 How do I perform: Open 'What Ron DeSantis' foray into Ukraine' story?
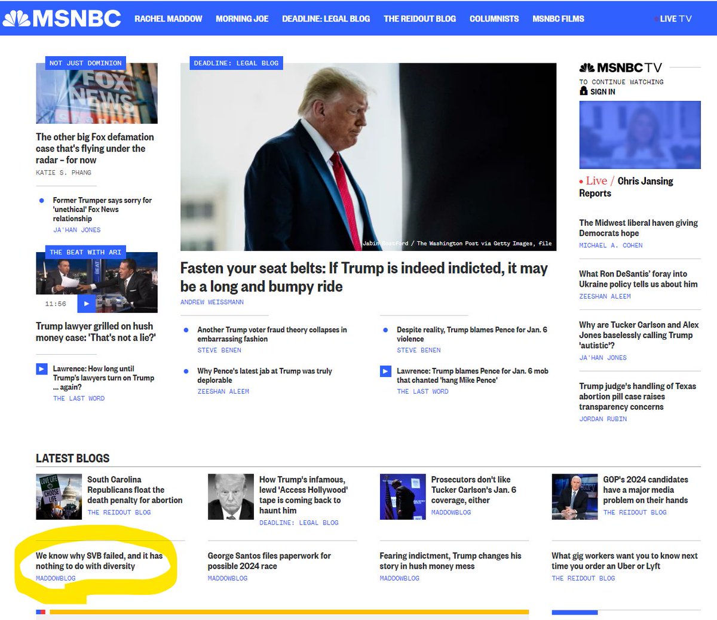click(x=638, y=279)
